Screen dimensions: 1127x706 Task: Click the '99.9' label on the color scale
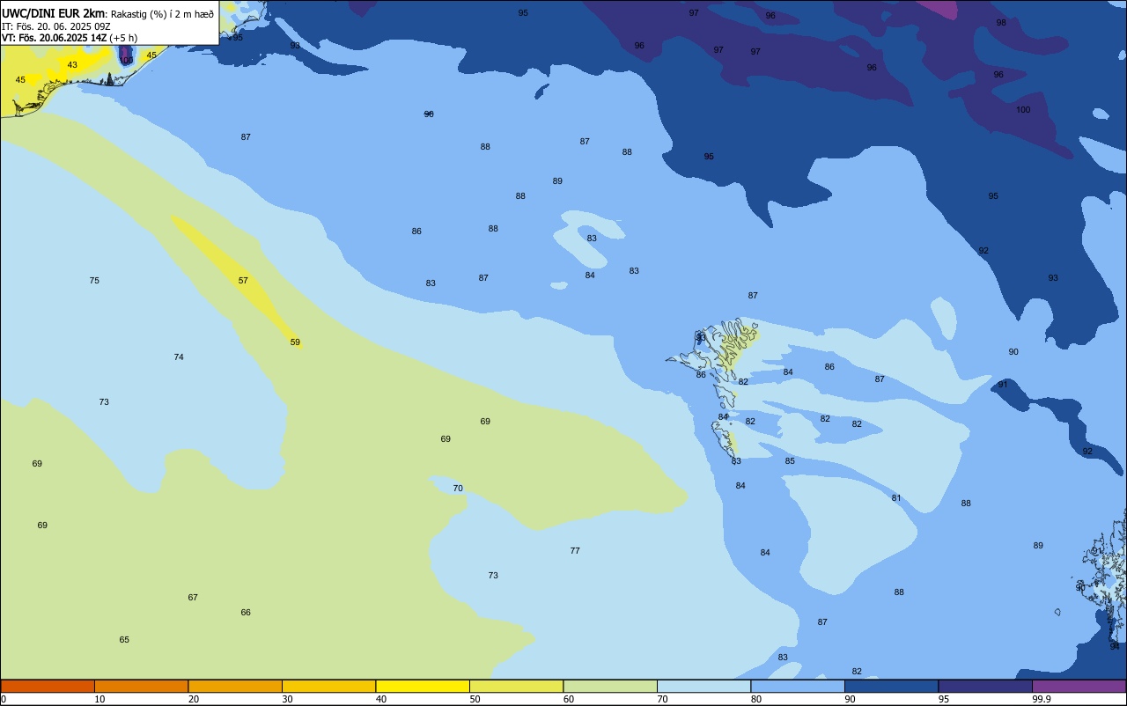[x=1042, y=699]
